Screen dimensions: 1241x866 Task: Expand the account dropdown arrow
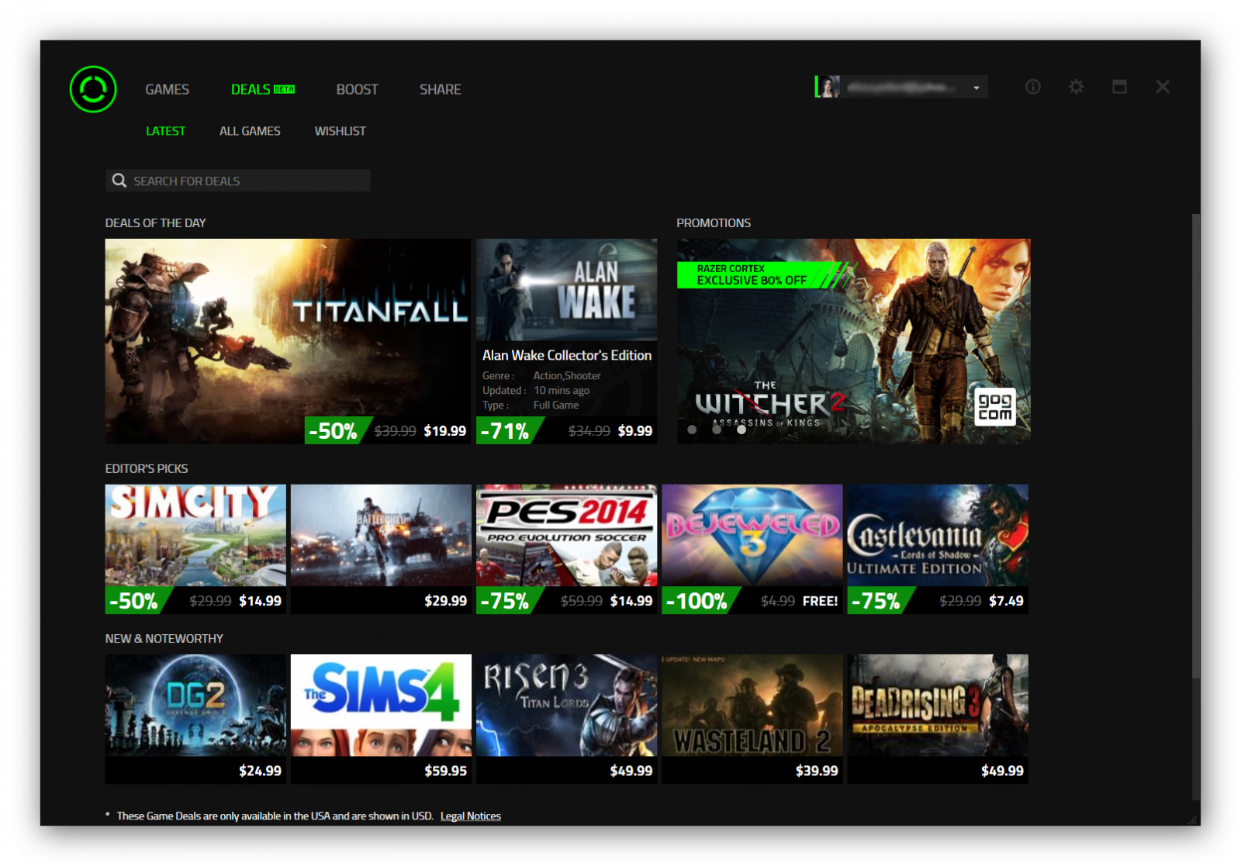coord(977,88)
